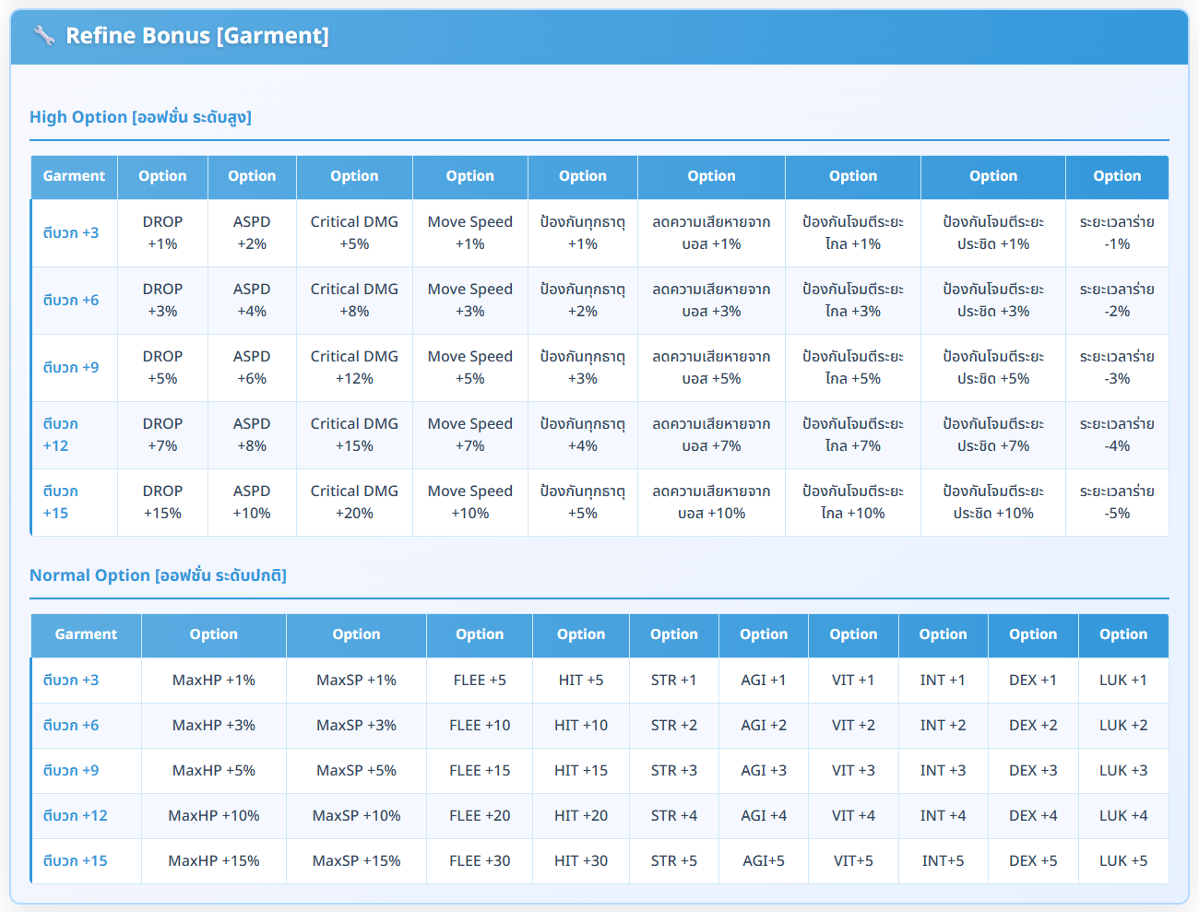The width and height of the screenshot is (1199, 912).
Task: Click the DEX +3 cell
Action: [x=1033, y=770]
